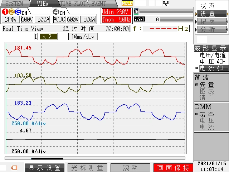Screen dimensions: 229x172
Task: Click the EVENT counter icon
Action: click(x=139, y=20)
